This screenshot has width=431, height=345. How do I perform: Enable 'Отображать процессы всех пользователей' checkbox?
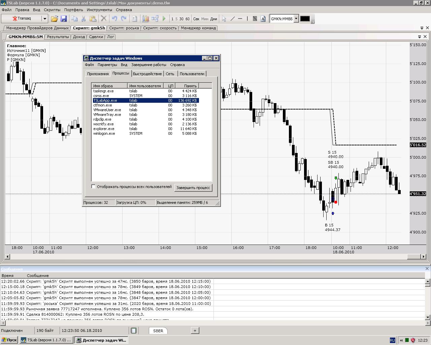(94, 187)
